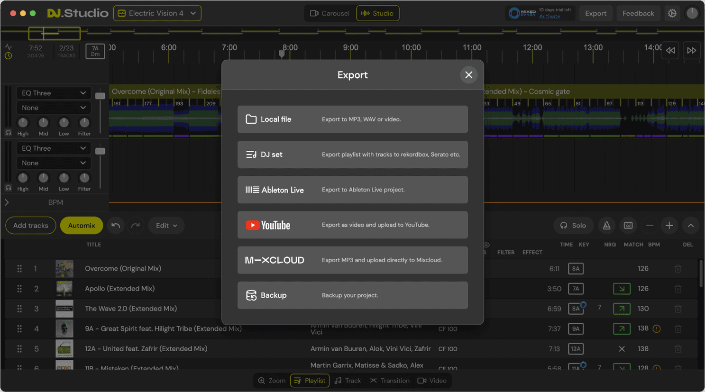This screenshot has height=392, width=705.
Task: Click the Overcome track thumbnail
Action: [64, 268]
